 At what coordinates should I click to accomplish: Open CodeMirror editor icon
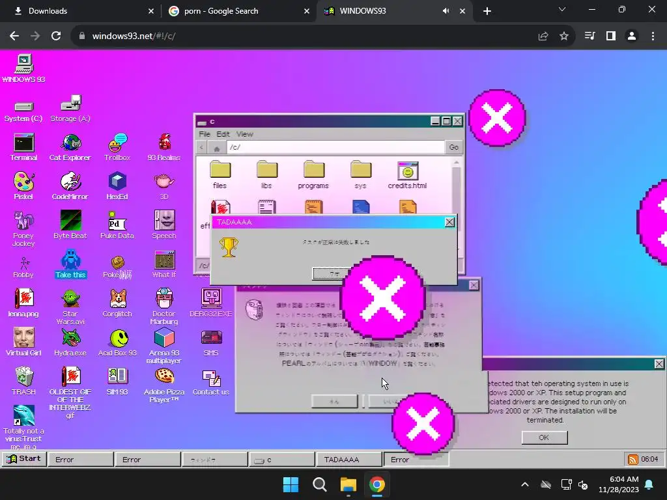click(70, 186)
